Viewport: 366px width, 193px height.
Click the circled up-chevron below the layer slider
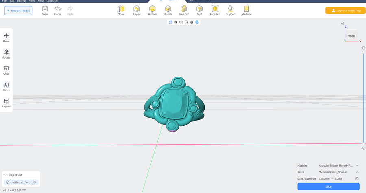pos(364,148)
